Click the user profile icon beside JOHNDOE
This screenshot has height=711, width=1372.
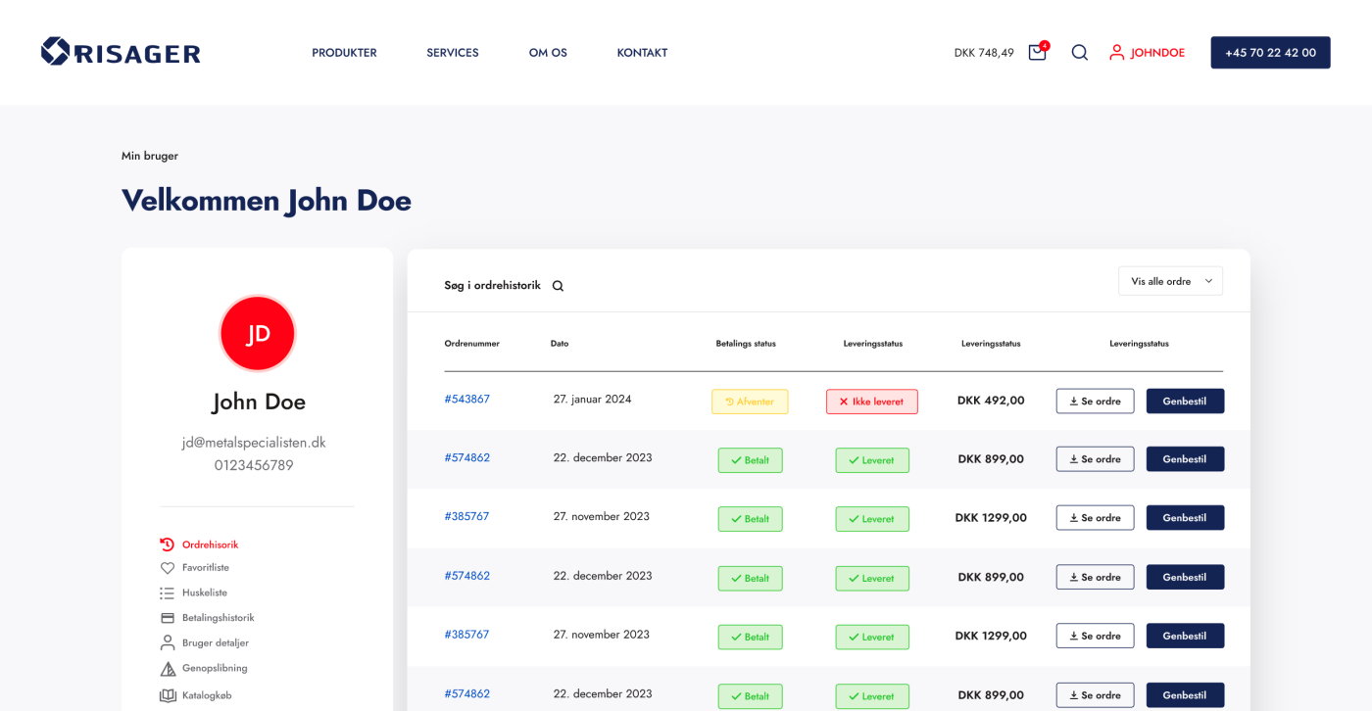[x=1116, y=53]
